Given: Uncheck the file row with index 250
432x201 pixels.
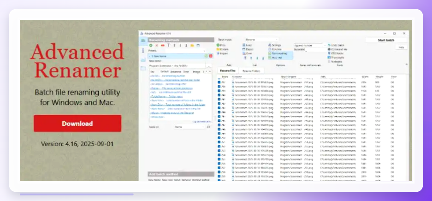Looking at the screenshot, I should coord(219,138).
